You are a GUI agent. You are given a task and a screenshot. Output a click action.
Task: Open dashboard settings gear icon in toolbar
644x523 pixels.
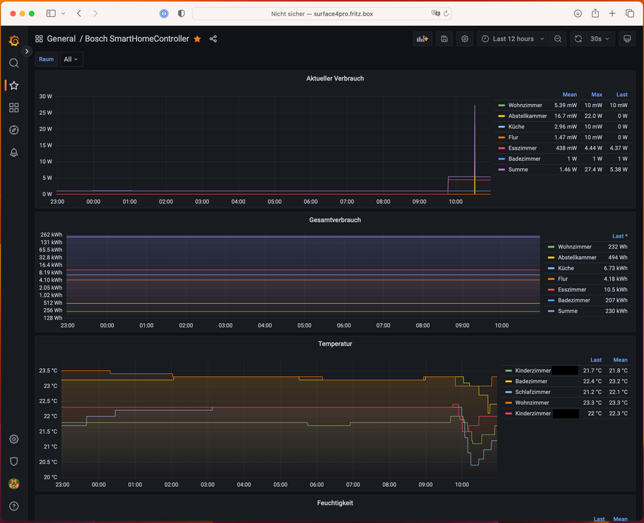pyautogui.click(x=465, y=39)
